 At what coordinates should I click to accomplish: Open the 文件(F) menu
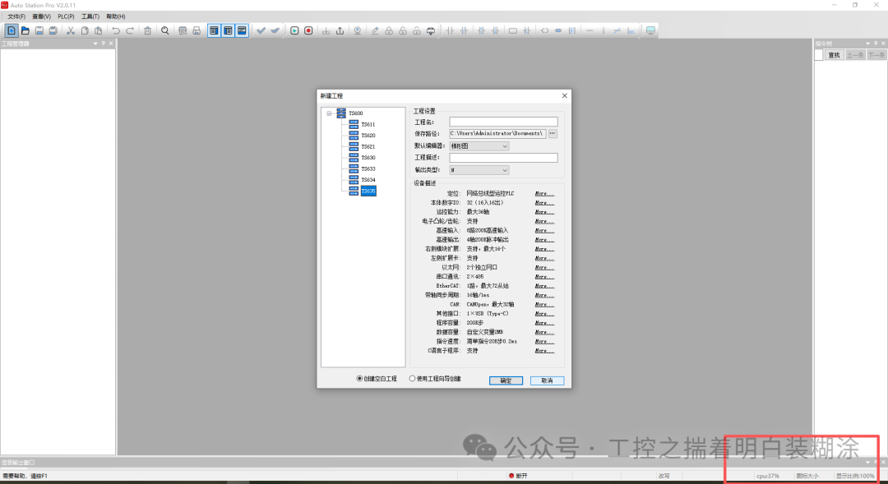[16, 16]
